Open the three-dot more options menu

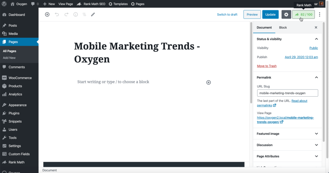click(320, 14)
